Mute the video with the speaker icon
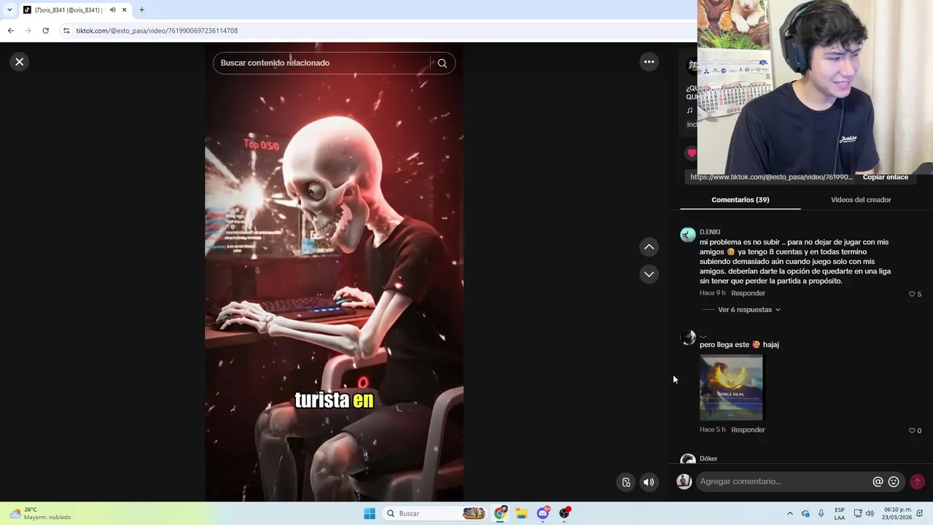933x525 pixels. pyautogui.click(x=649, y=482)
